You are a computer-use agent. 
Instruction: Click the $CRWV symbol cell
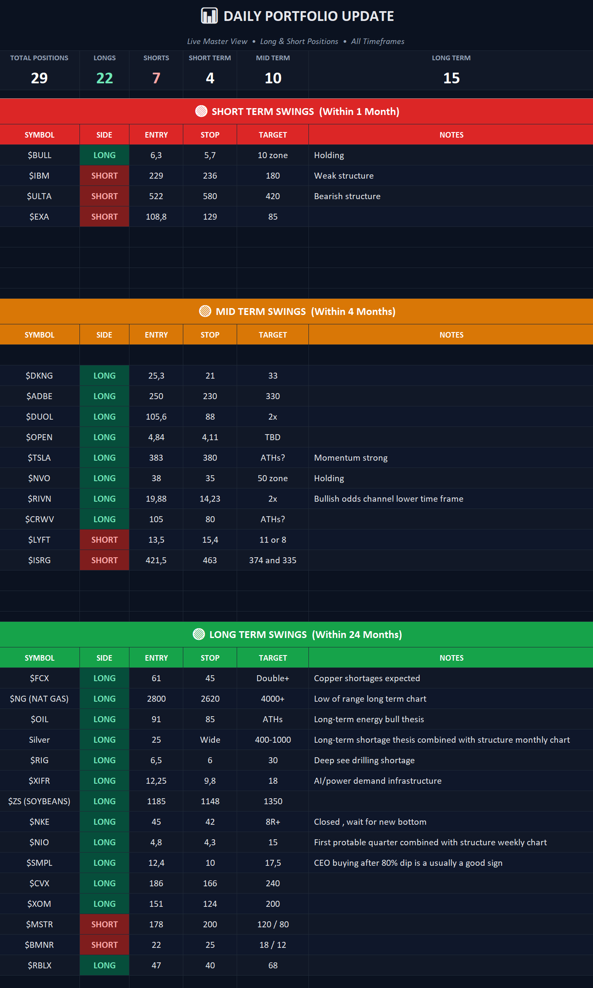(x=40, y=519)
